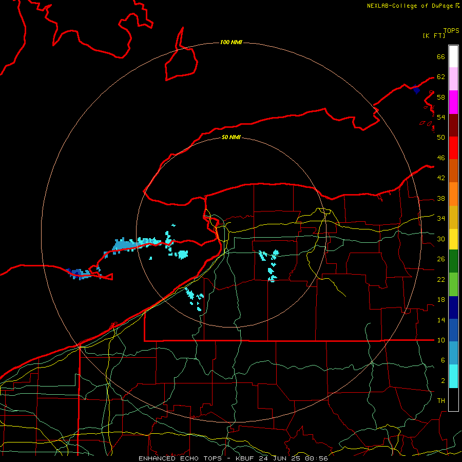Screen dimensions: 462x462
Task: Click the 10 legend value
Action: point(441,340)
